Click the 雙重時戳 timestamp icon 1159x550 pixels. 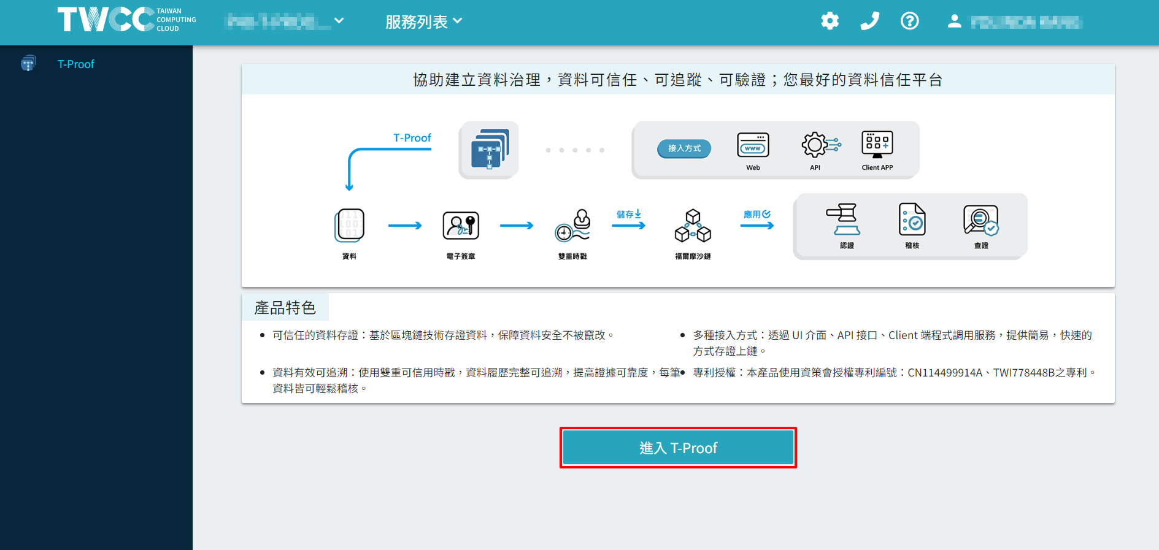pyautogui.click(x=572, y=226)
